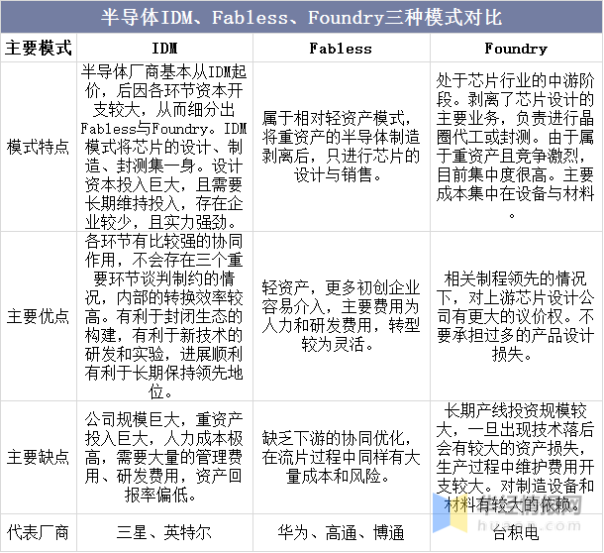Click Foundry advantages cell '相关制程领先的情况下'
The width and height of the screenshot is (604, 553).
click(x=516, y=316)
